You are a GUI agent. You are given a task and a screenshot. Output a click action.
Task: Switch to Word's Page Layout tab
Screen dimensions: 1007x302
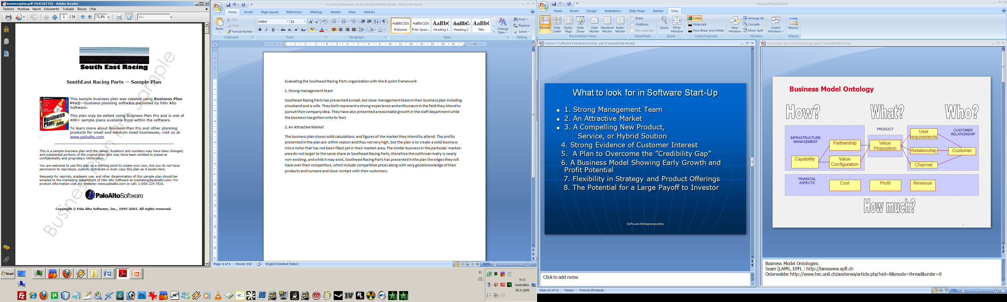click(269, 12)
